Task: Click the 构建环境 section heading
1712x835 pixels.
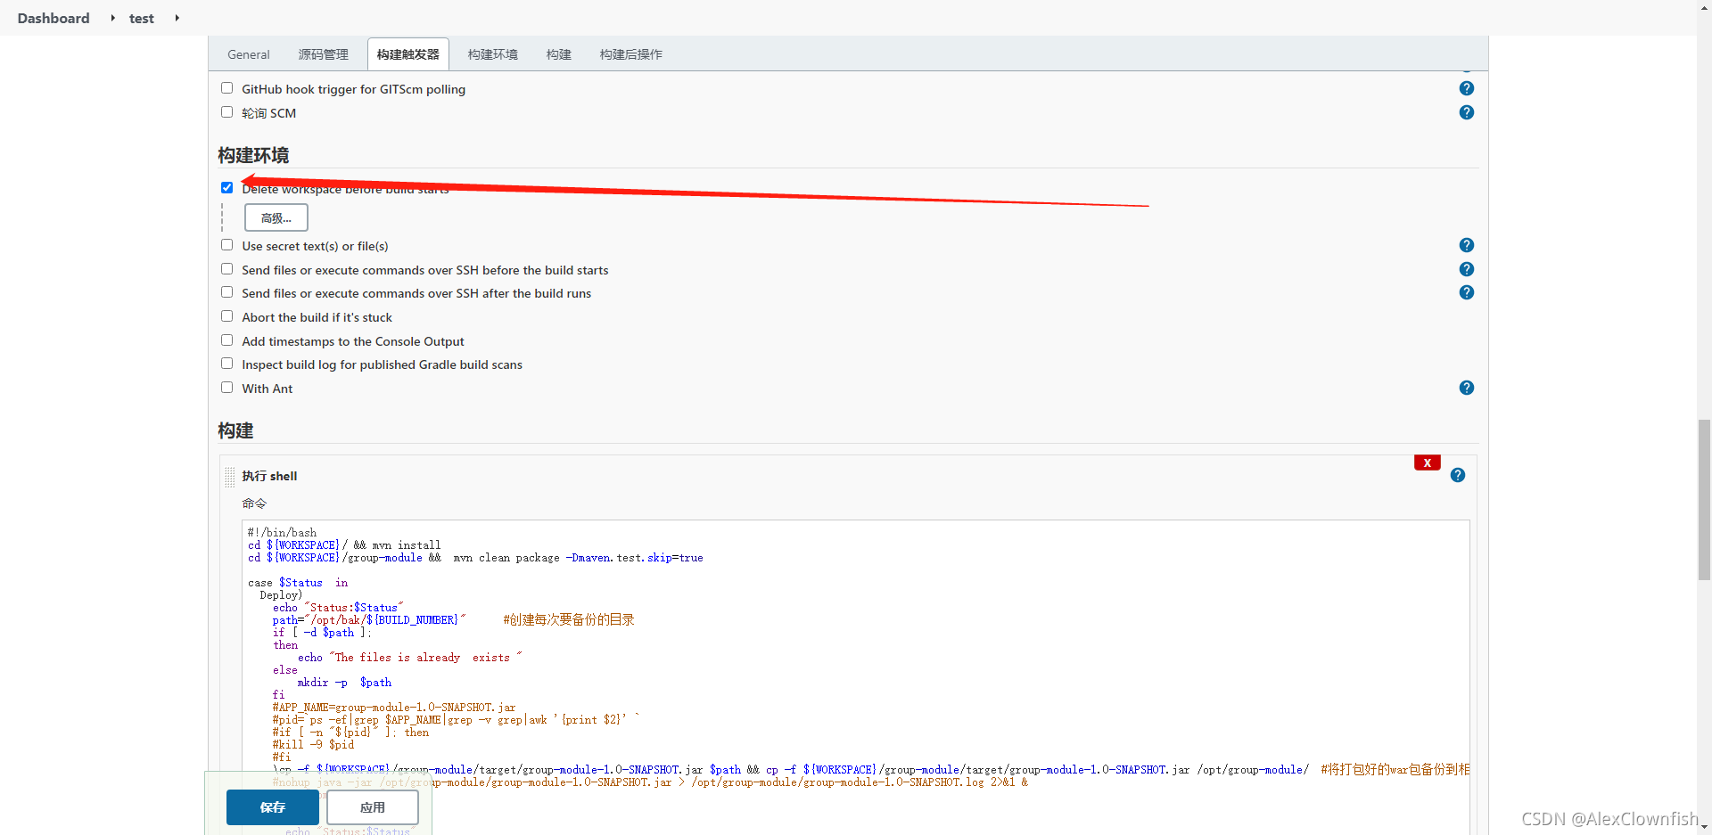Action: [x=253, y=155]
